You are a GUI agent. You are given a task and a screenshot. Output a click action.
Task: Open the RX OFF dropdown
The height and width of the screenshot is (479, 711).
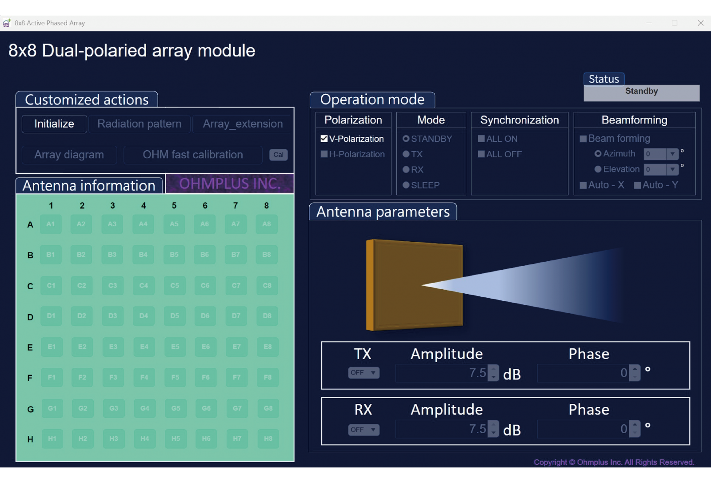point(363,430)
